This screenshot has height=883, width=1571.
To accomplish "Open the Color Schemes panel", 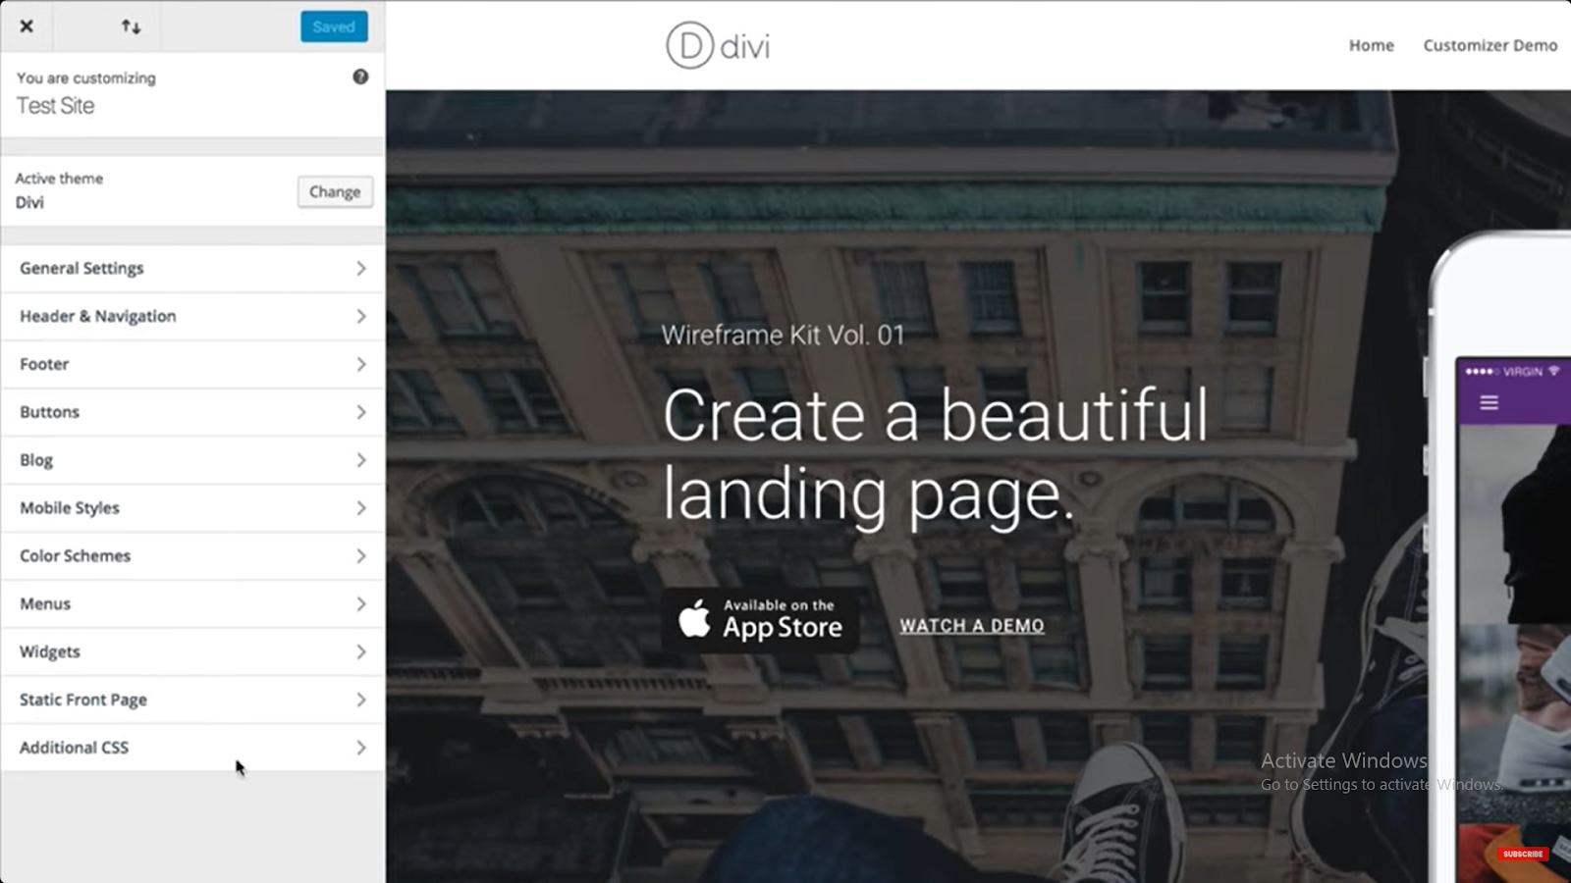I will 192,555.
